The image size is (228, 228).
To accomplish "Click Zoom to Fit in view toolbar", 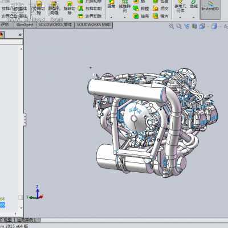I will point(171,26).
